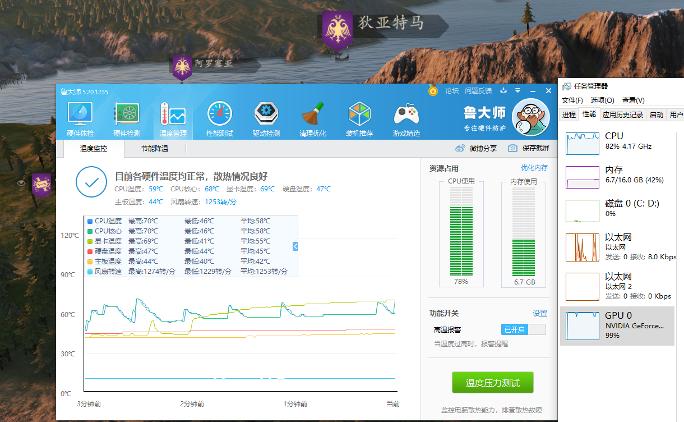The image size is (684, 422).
Task: Select GPU 0 NVIDIA GeForce entry
Action: point(617,325)
